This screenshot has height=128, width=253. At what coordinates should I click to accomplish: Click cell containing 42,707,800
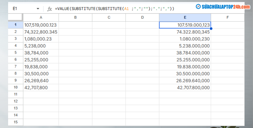41,87
